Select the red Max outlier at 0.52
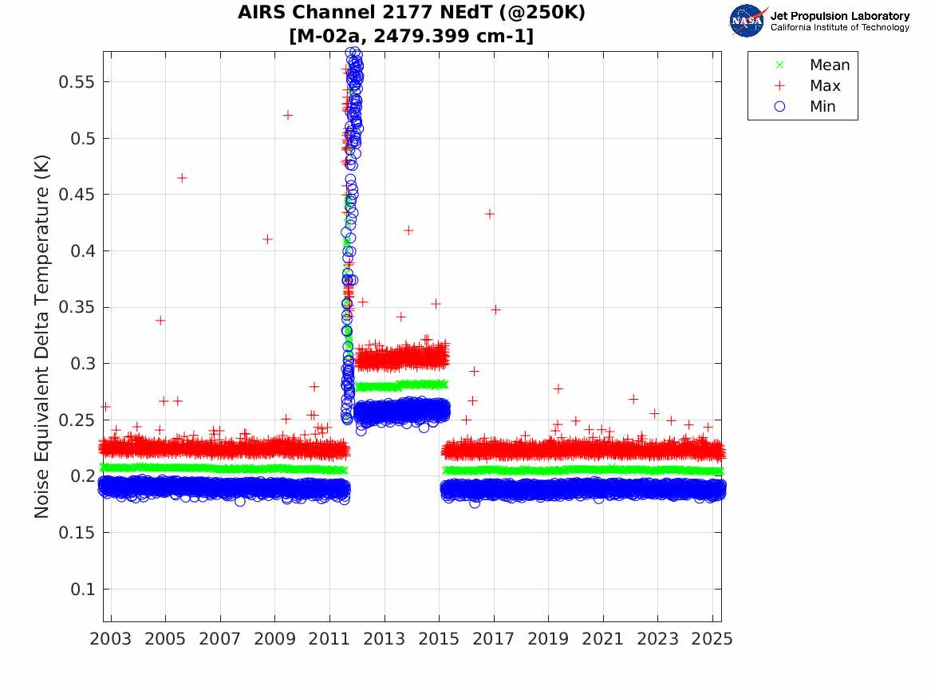Viewport: 931px width, 698px height. click(287, 116)
